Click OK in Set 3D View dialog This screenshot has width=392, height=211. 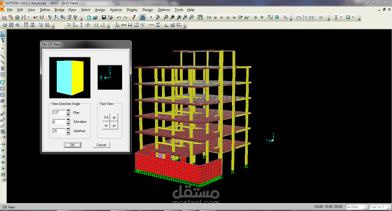tap(73, 145)
